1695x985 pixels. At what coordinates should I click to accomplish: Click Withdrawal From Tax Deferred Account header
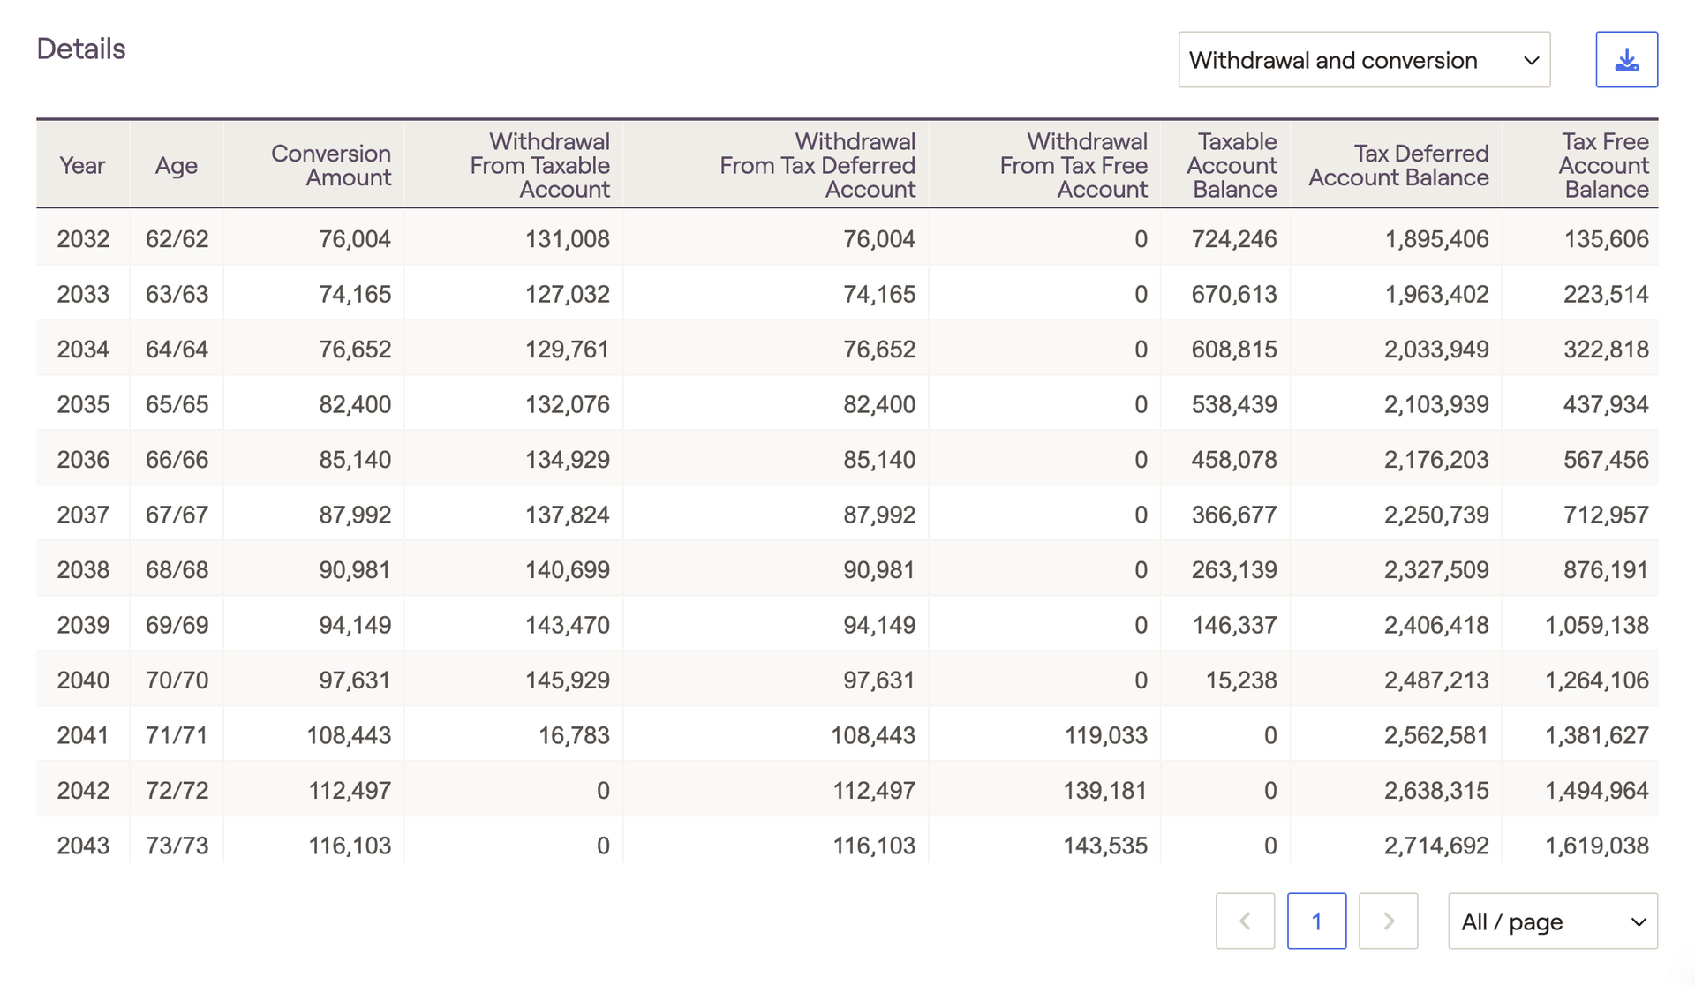[x=817, y=165]
